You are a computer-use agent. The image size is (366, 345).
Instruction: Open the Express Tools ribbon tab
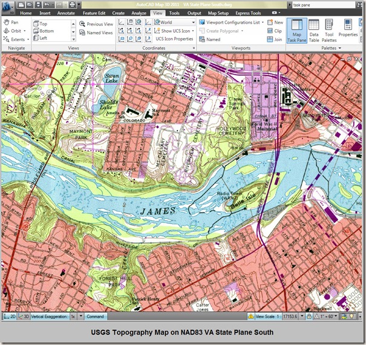[248, 13]
